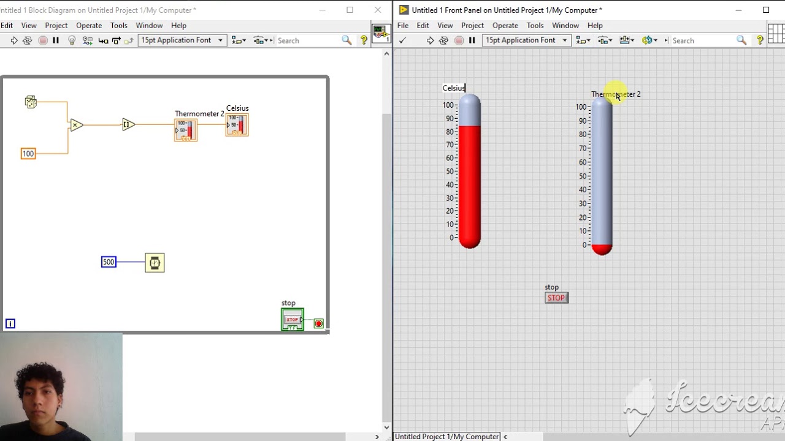Image resolution: width=785 pixels, height=441 pixels.
Task: Open font dropdown in Front Panel toolbar
Action: [x=526, y=40]
